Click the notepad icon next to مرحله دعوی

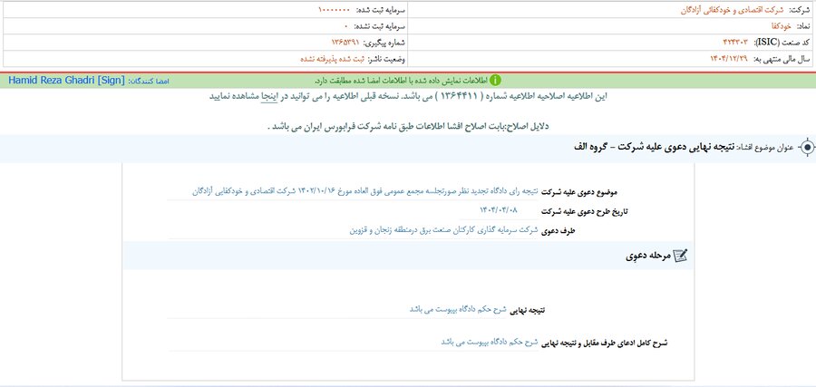point(680,256)
